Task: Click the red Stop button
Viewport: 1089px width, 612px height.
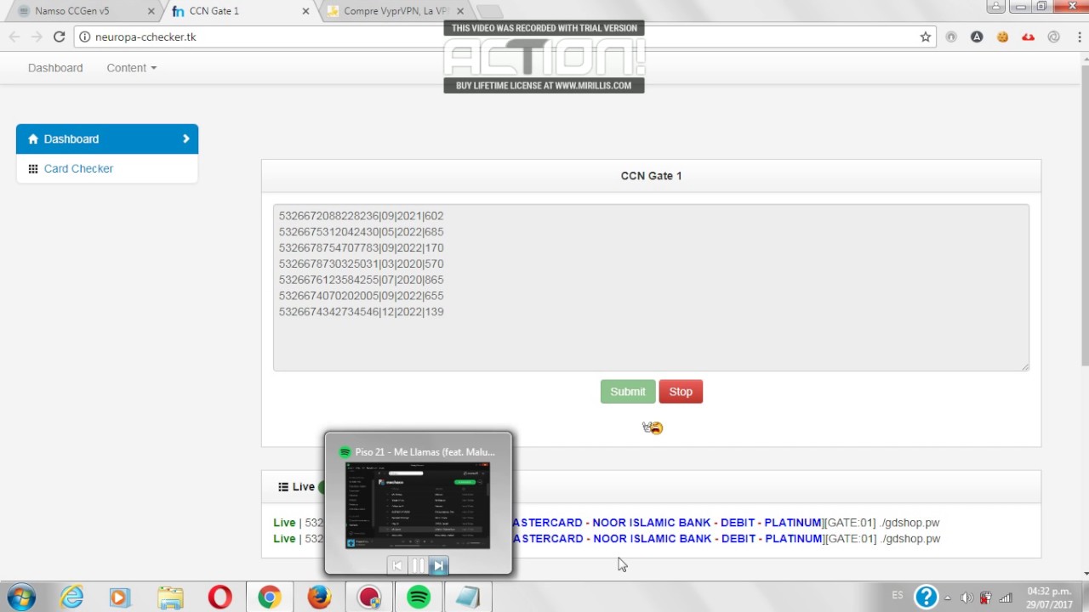Action: click(x=681, y=392)
